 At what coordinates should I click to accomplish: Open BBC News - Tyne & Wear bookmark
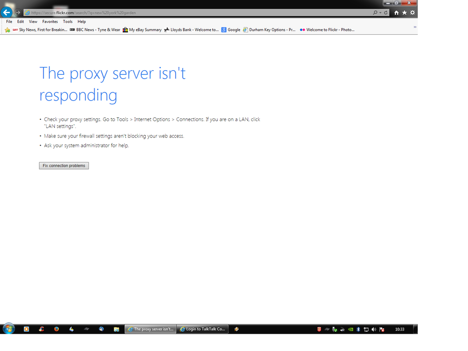(x=95, y=30)
